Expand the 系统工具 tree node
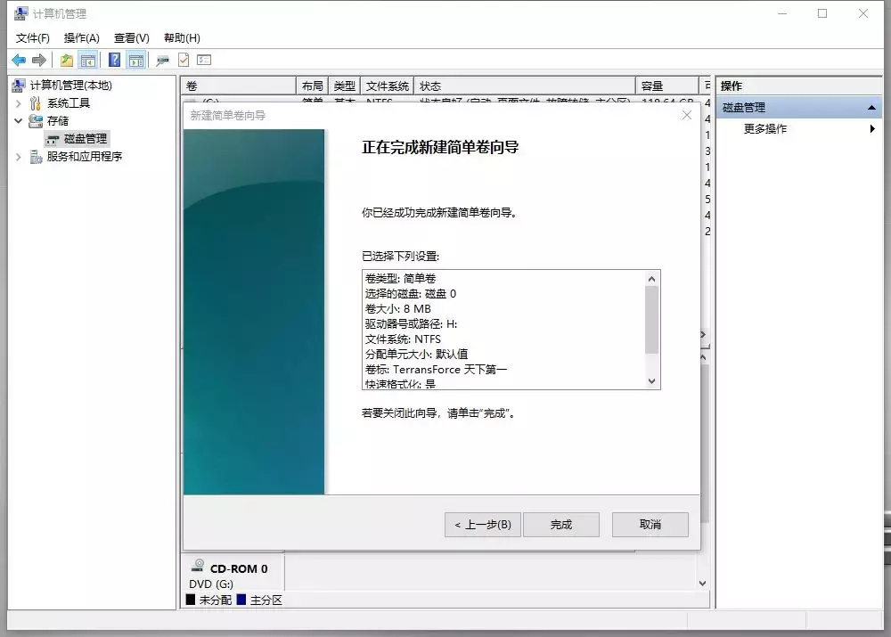Screen dimensions: 891x637 pyautogui.click(x=18, y=103)
